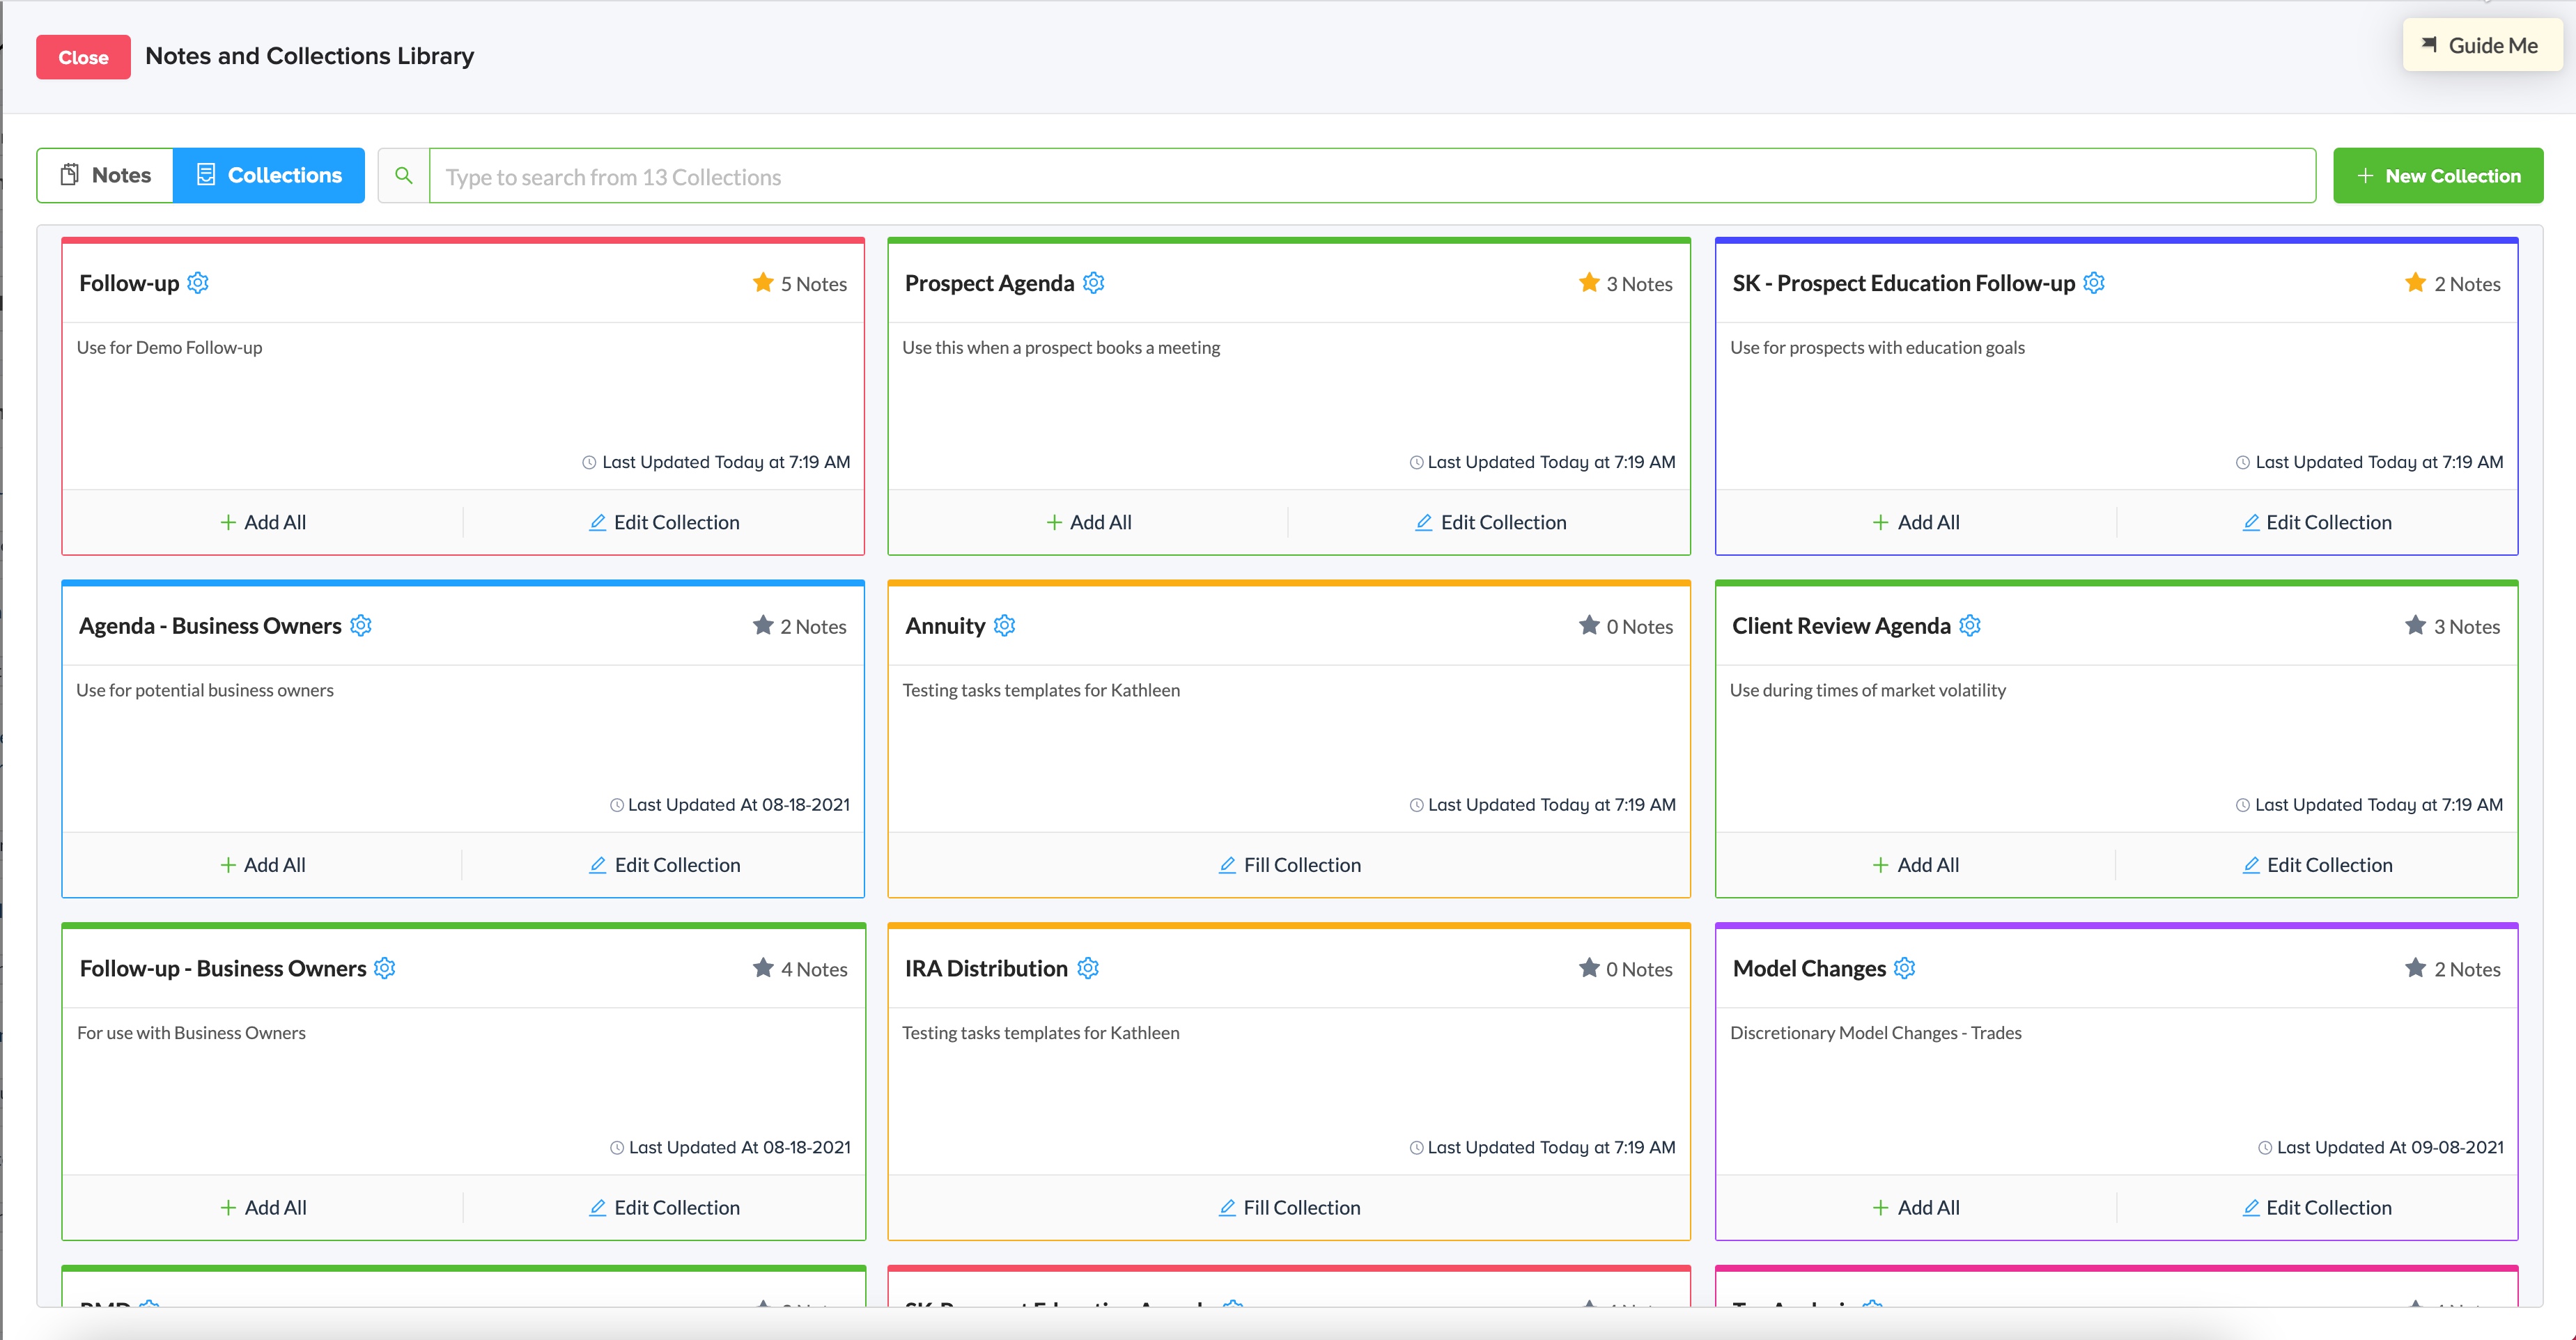
Task: Click gear icon next to Model Changes
Action: (x=1905, y=968)
